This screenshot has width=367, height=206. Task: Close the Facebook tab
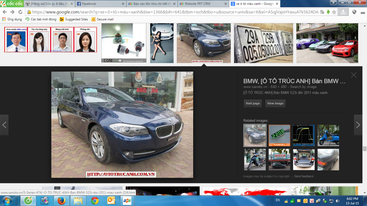123,4
